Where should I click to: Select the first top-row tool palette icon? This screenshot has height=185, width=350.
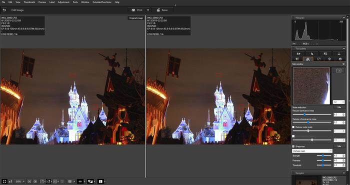298,54
